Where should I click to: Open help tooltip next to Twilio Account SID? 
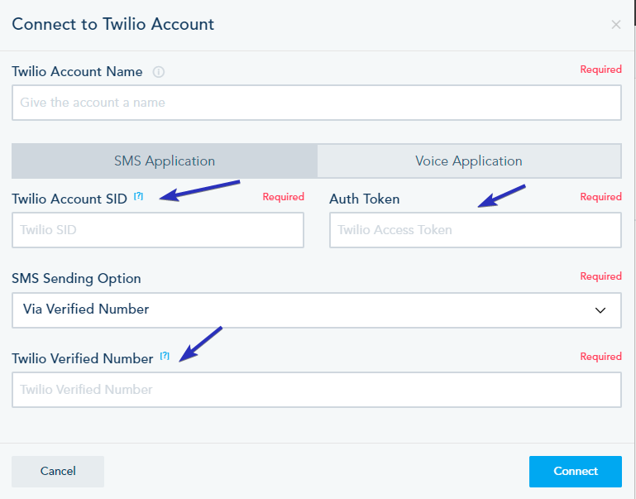138,197
